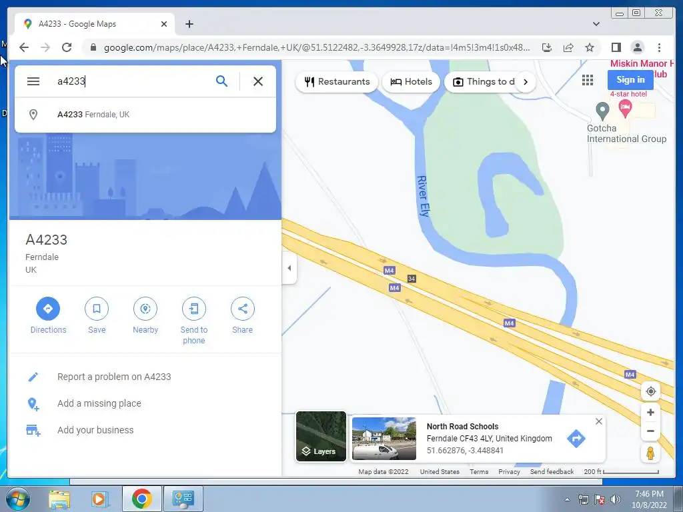683x512 pixels.
Task: Select the A4233 Ferndale, UK suggestion
Action: (145, 115)
